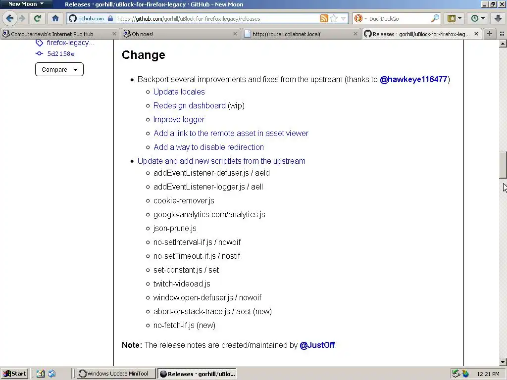Open Add a link to remote asset link
The image size is (507, 380).
click(x=231, y=134)
